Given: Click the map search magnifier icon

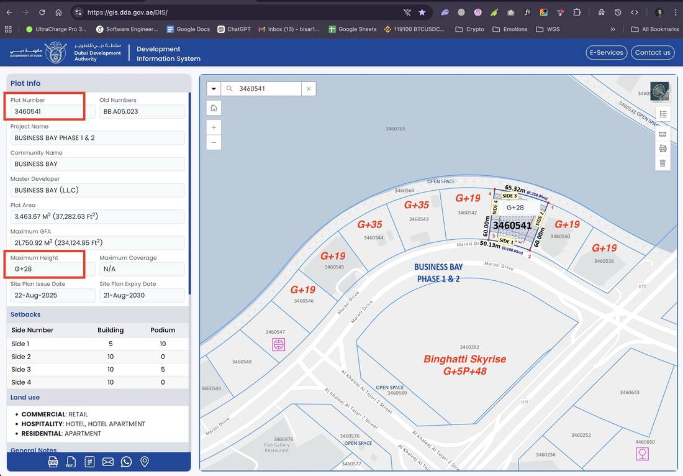Looking at the screenshot, I should pos(229,88).
